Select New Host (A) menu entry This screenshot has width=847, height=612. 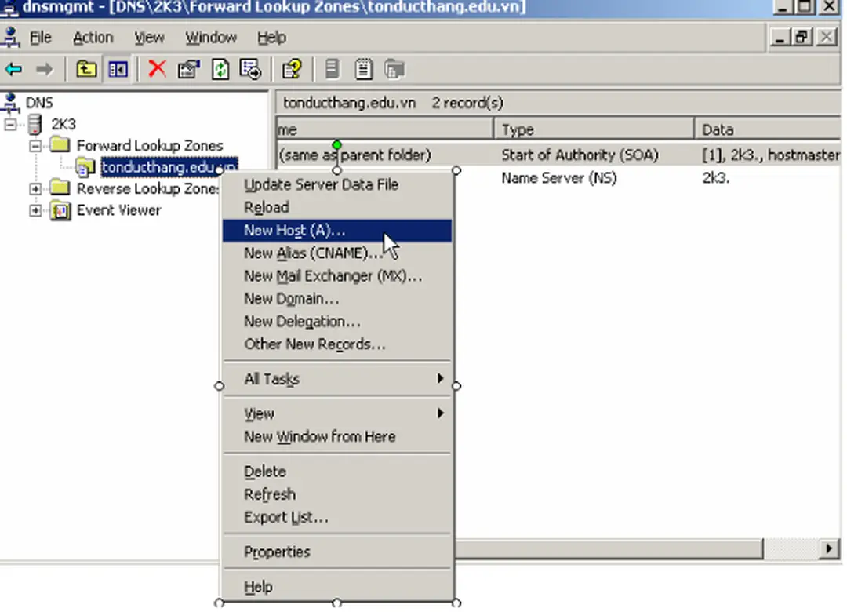click(295, 231)
